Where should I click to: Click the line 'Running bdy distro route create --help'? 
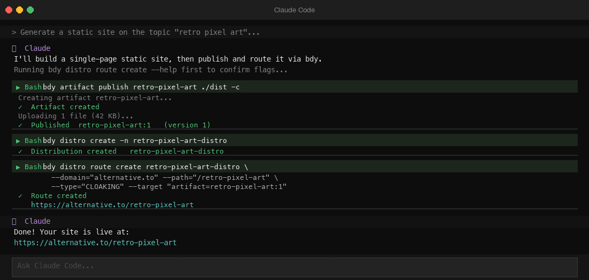coord(150,70)
